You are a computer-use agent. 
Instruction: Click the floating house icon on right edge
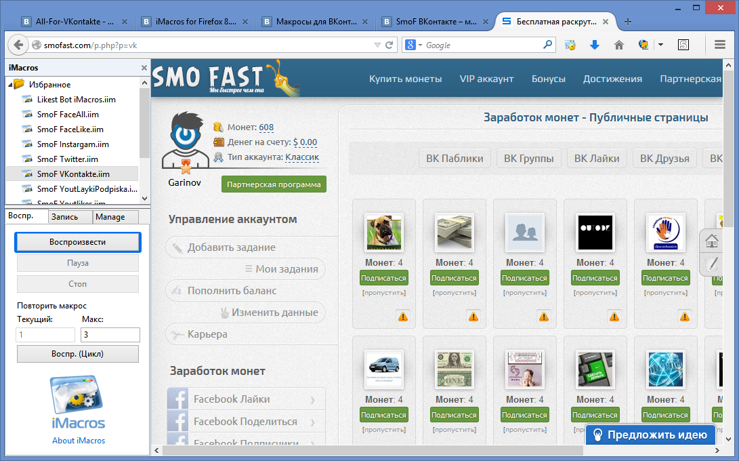[x=711, y=241]
